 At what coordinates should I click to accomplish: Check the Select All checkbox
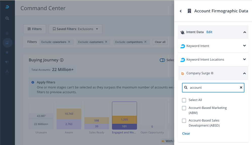184,100
